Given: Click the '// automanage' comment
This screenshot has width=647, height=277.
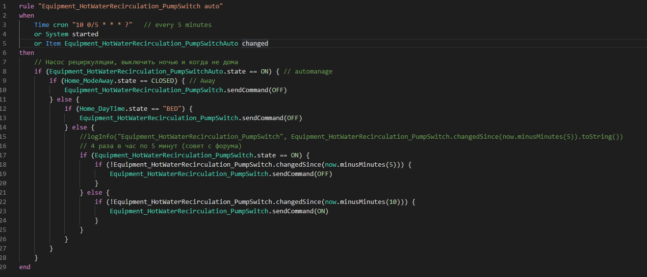Looking at the screenshot, I should click(308, 71).
